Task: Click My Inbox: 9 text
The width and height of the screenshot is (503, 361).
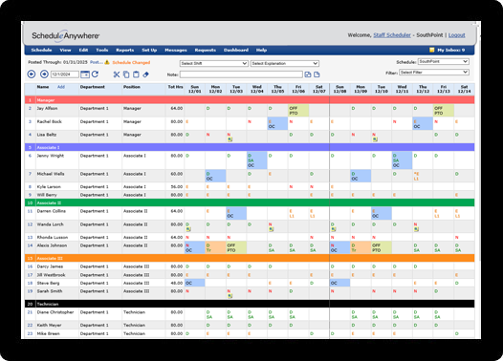Action: [451, 50]
